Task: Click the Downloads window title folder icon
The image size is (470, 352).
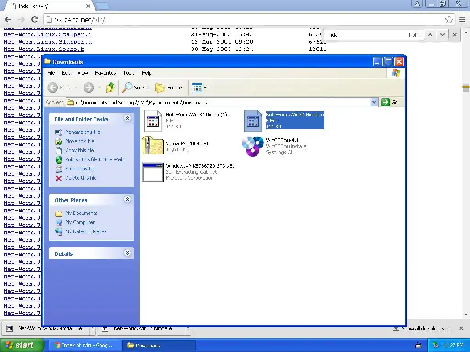Action: click(47, 62)
